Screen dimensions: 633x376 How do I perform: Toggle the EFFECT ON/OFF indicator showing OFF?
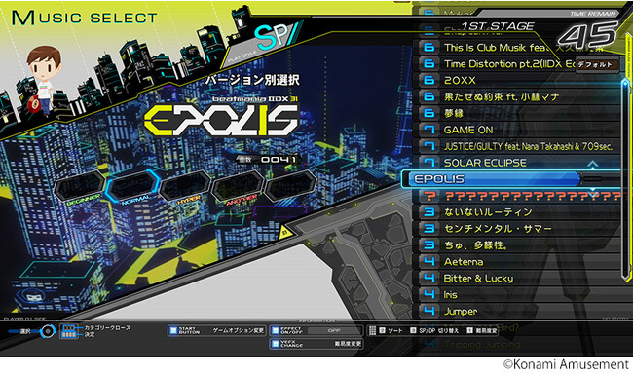tap(334, 331)
